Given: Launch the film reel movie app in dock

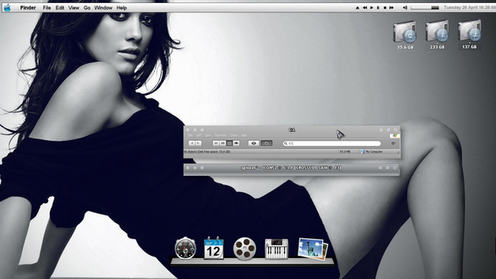Looking at the screenshot, I should tap(245, 249).
